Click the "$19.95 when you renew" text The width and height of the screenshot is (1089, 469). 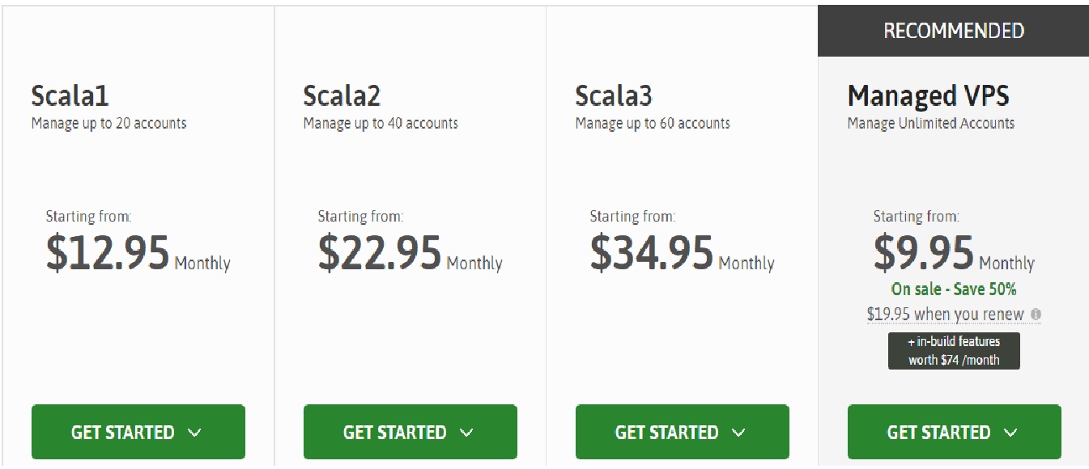pos(946,315)
